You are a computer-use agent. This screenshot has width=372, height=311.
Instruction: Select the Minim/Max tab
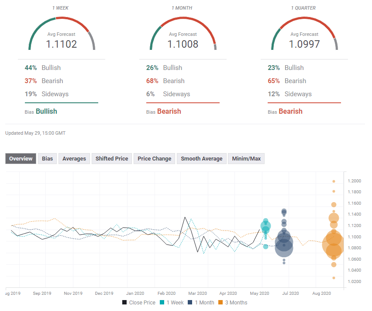(246, 159)
